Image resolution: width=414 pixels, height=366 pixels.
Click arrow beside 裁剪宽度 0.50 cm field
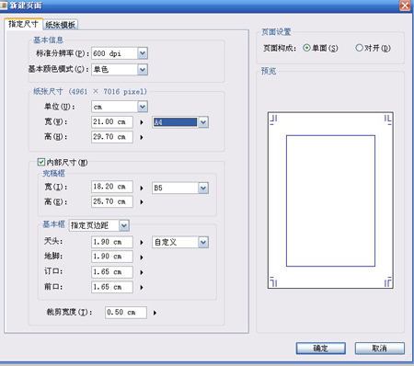155,313
